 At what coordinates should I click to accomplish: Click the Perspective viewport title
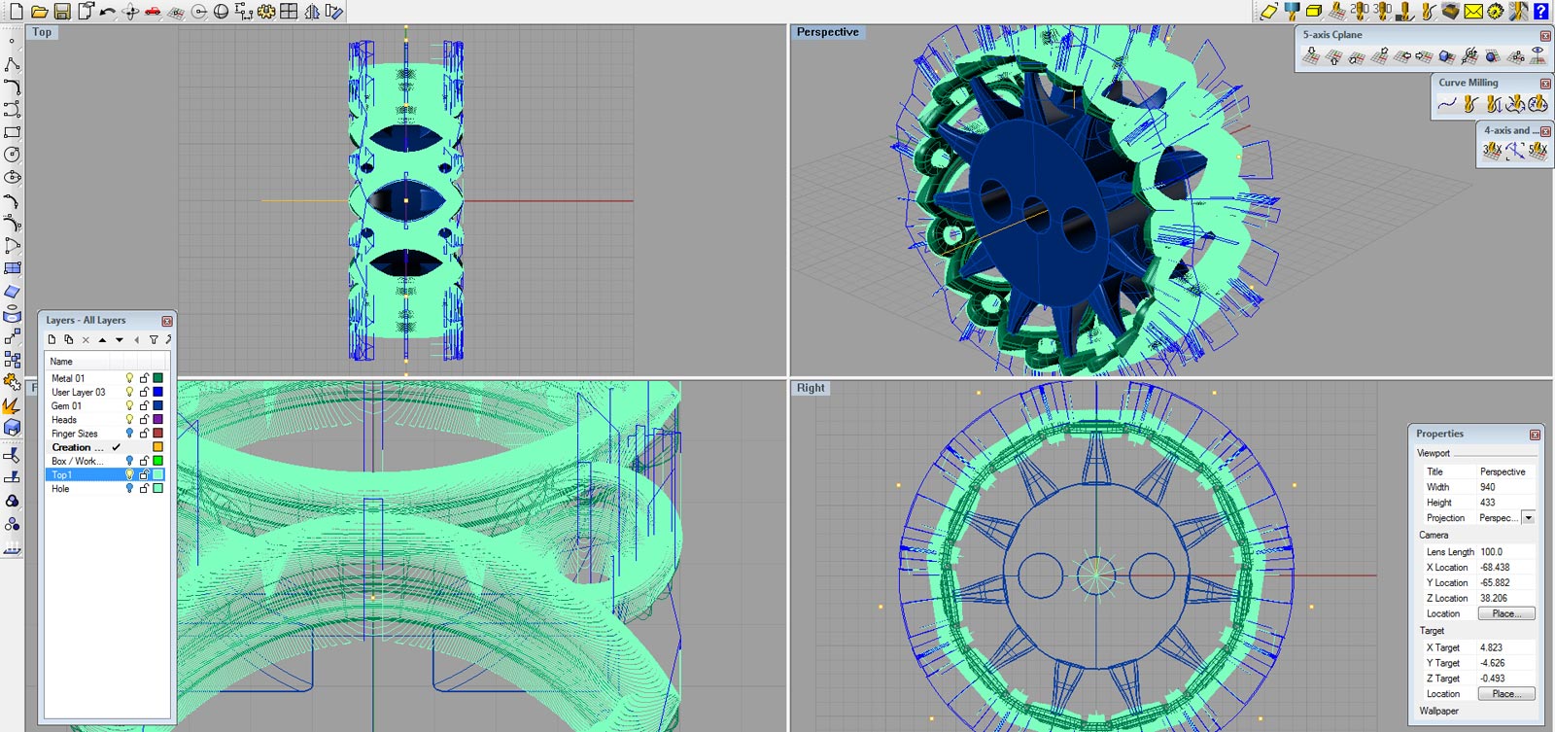coord(827,32)
